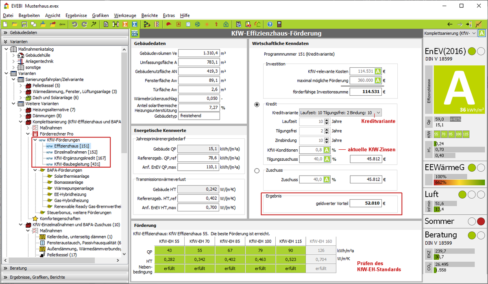Open the Bearbeiten menu
This screenshot has width=488, height=284.
(x=29, y=15)
